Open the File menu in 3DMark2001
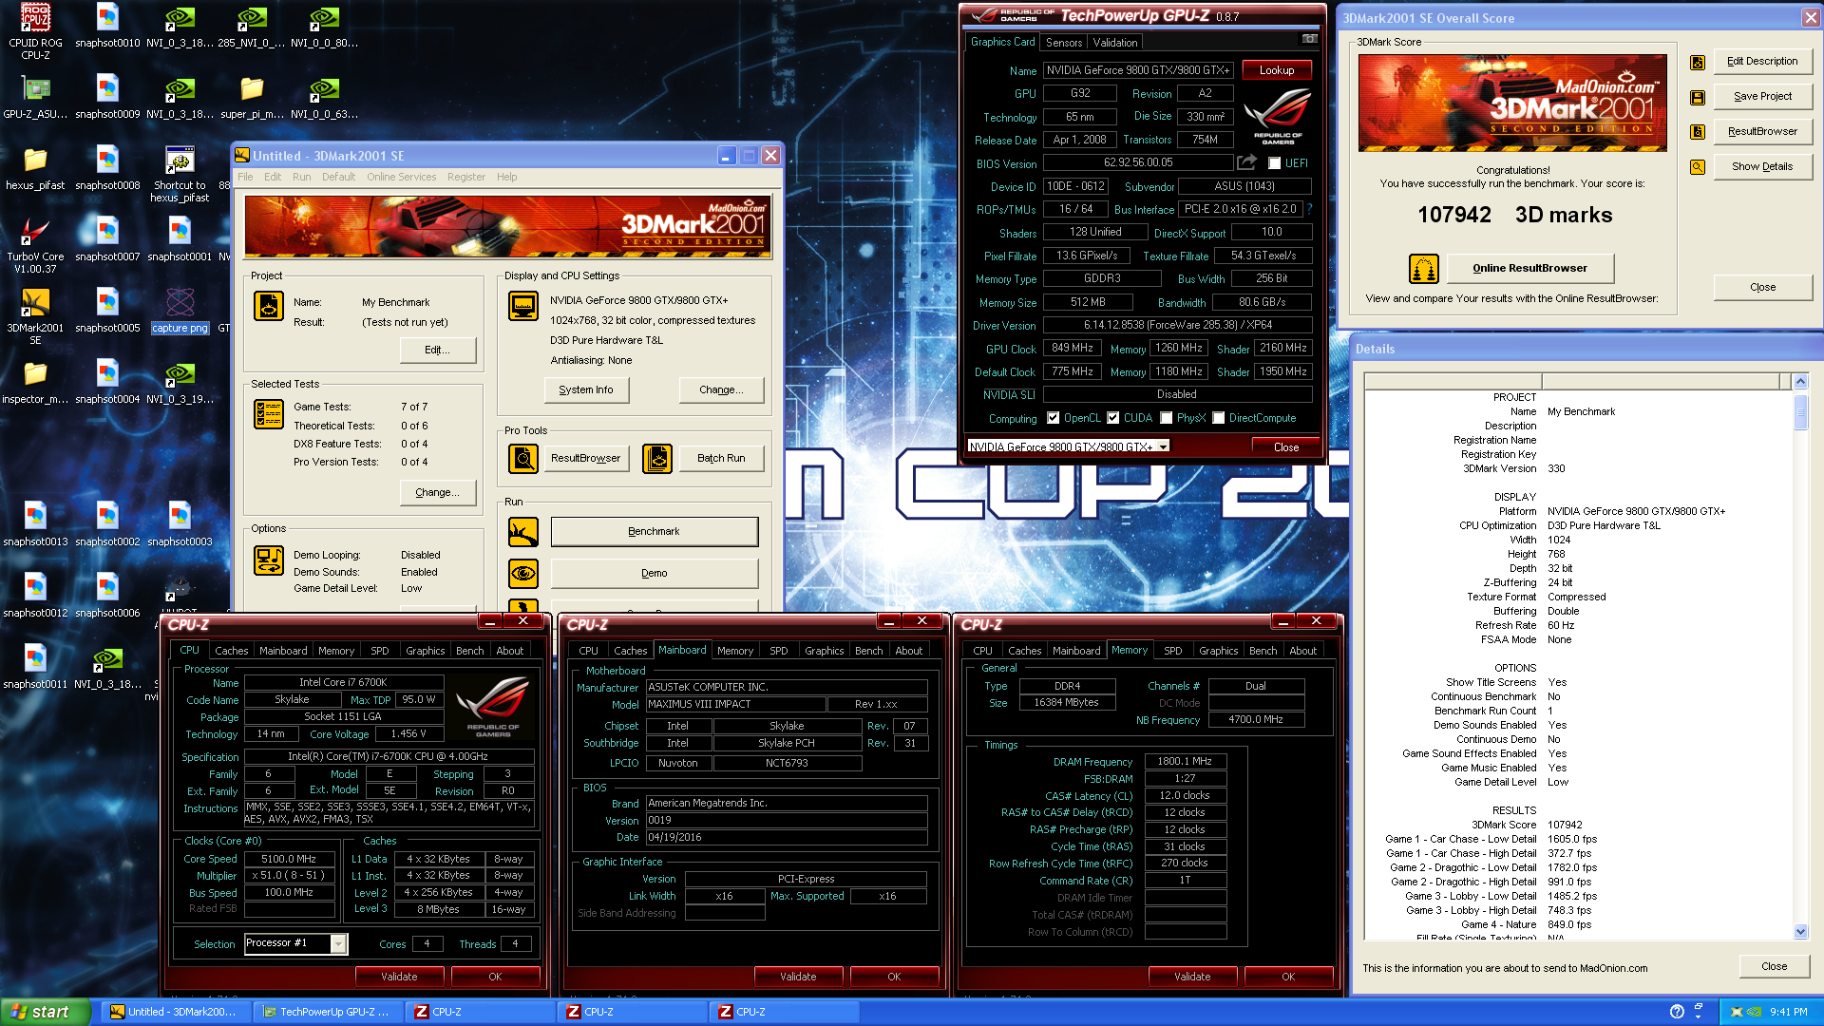Image resolution: width=1824 pixels, height=1026 pixels. click(245, 177)
